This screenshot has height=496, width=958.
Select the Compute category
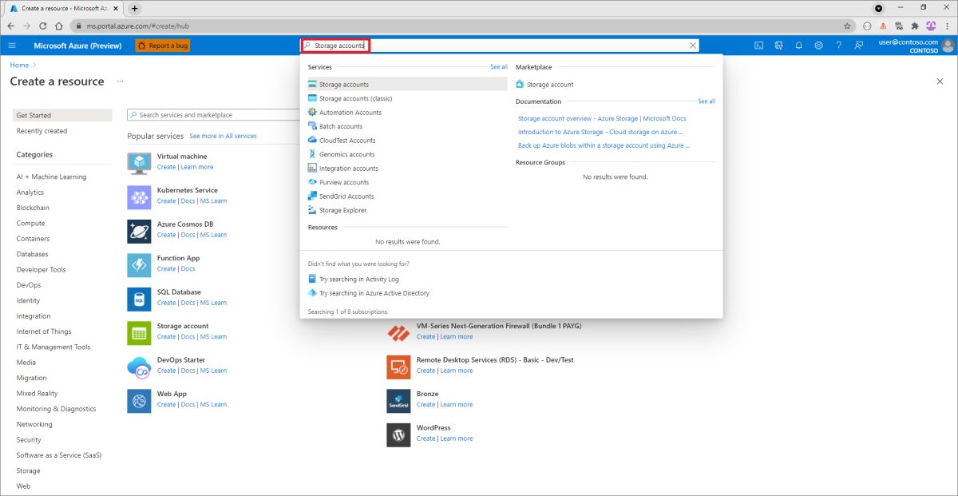click(30, 224)
